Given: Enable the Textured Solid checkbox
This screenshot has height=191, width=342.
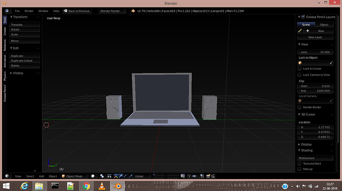Looking at the screenshot, I should click(x=299, y=163).
